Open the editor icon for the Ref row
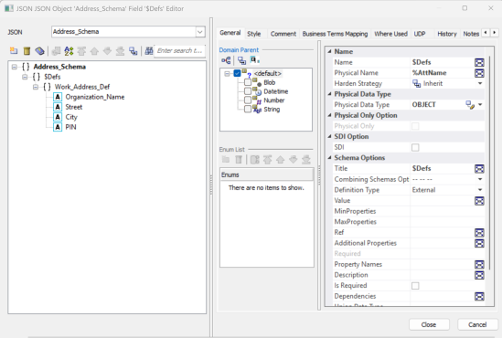Screen dimensions: 502x338 click(x=479, y=232)
